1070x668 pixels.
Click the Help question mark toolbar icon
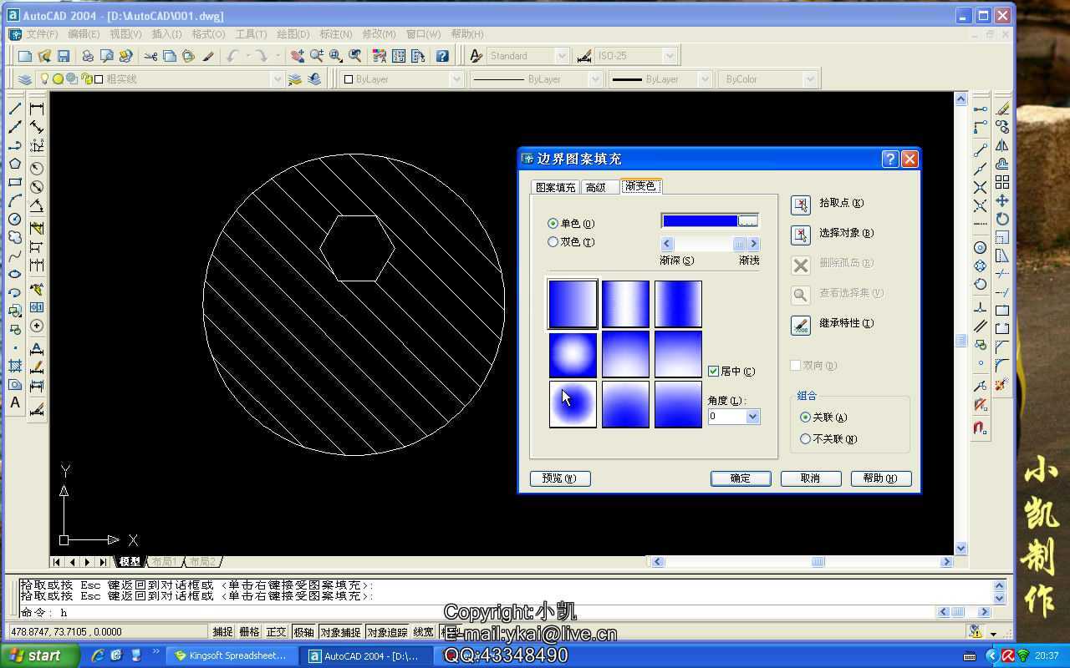442,56
